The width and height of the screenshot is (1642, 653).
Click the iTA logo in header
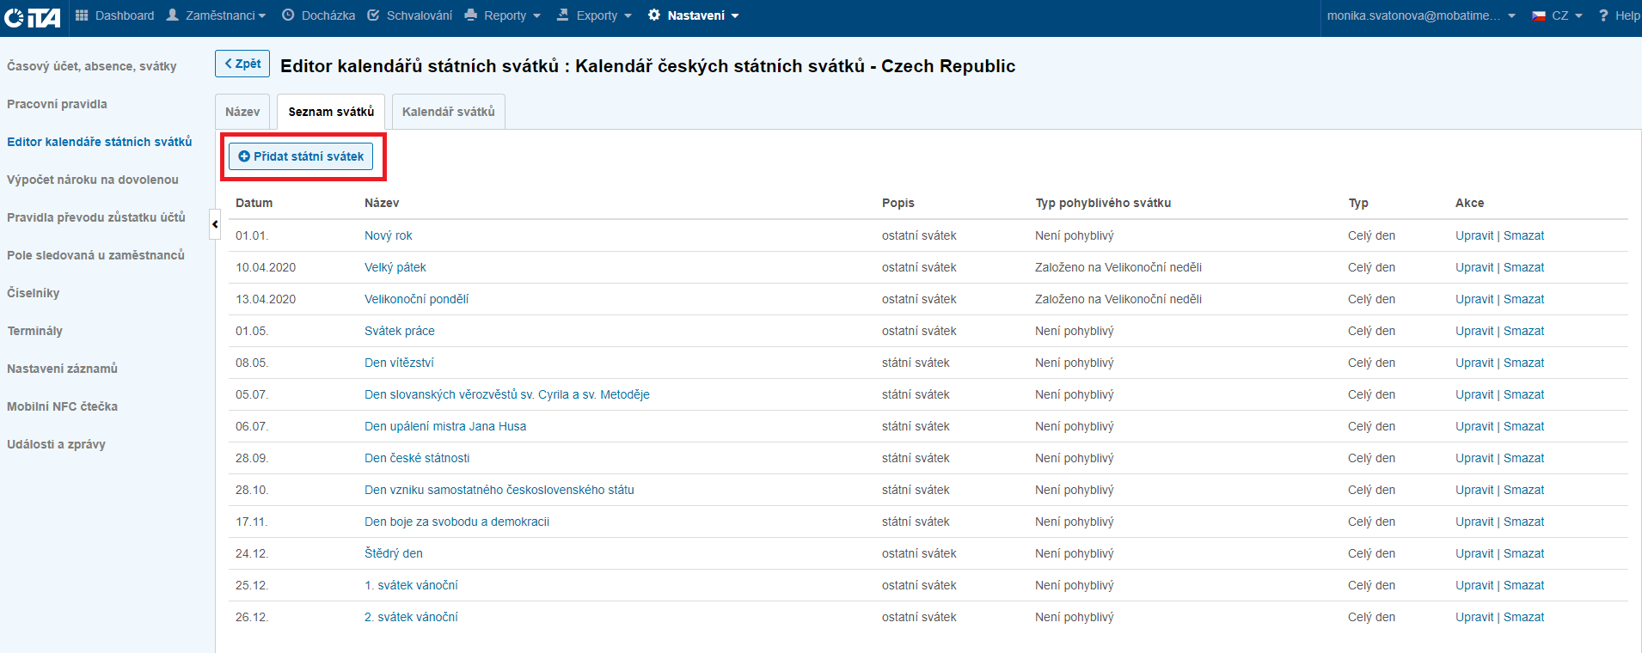33,17
